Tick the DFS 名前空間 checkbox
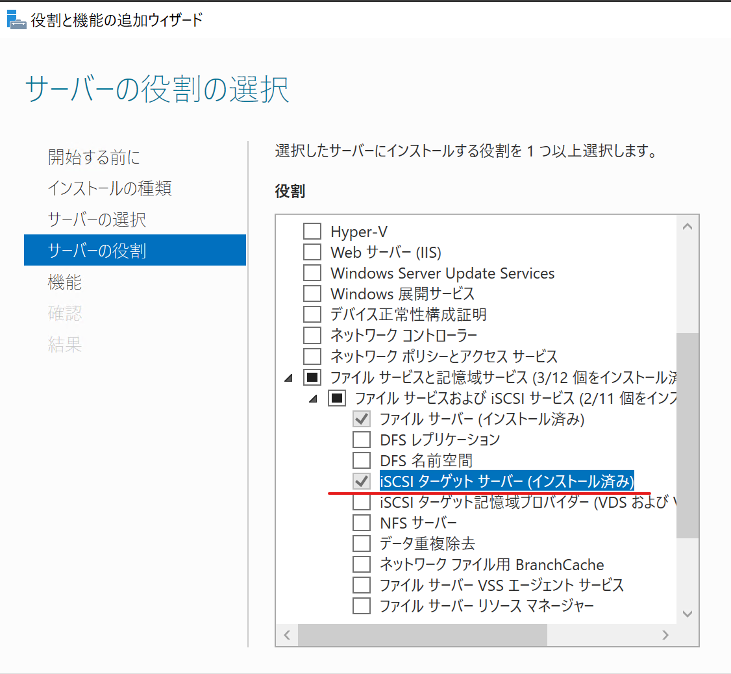The image size is (731, 674). tap(362, 460)
